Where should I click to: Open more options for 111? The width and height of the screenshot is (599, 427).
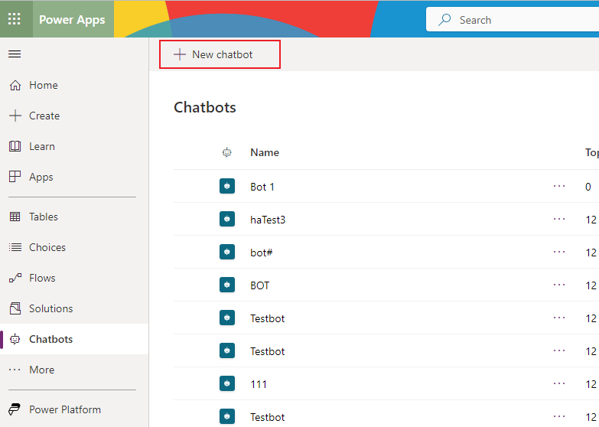[559, 383]
